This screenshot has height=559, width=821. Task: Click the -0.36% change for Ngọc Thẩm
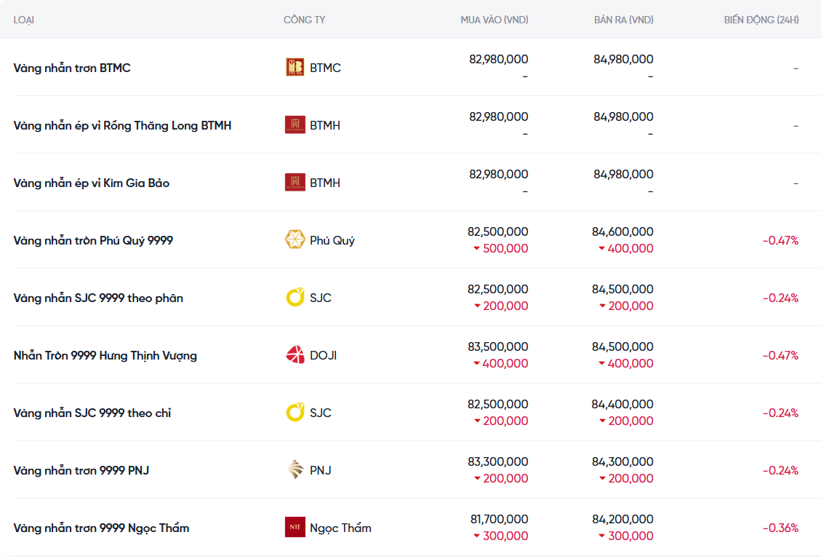[x=780, y=528]
